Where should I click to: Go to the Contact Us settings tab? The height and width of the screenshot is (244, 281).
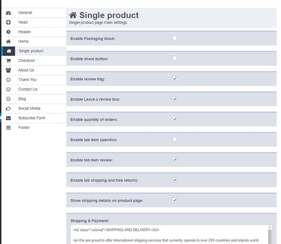coord(28,89)
